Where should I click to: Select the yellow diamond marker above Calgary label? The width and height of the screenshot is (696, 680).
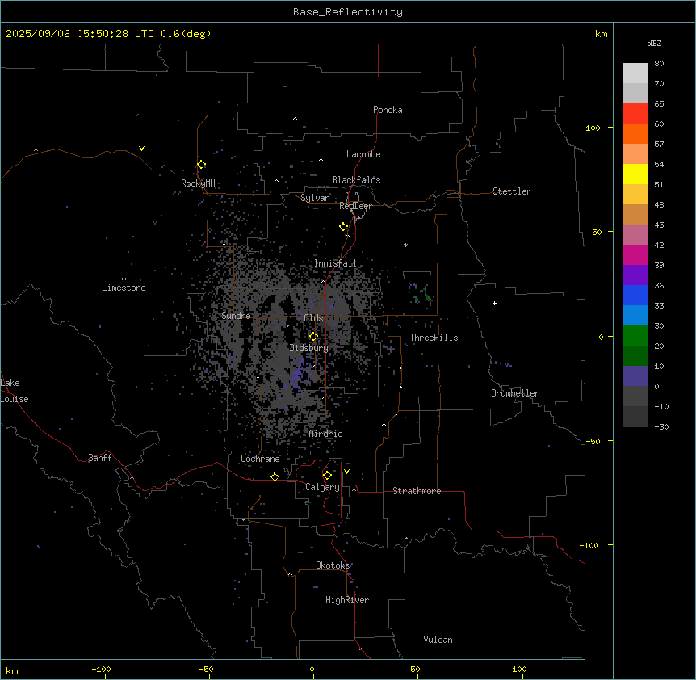click(x=327, y=476)
